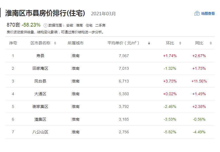Click the -58.23% change figure

[x=31, y=25]
